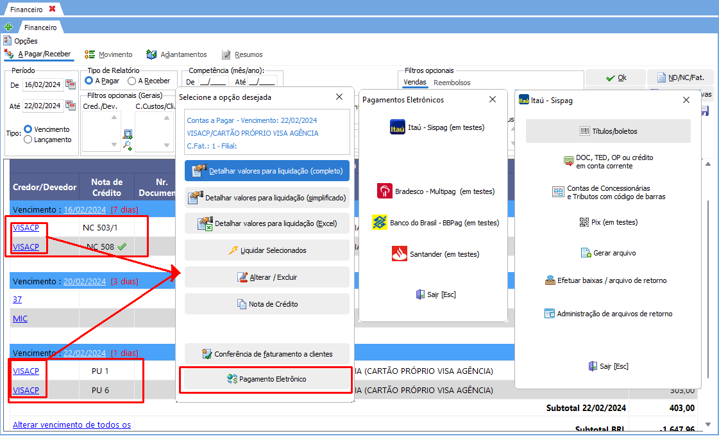Click the Ok button
Screen dimensions: 719x436
pyautogui.click(x=616, y=77)
